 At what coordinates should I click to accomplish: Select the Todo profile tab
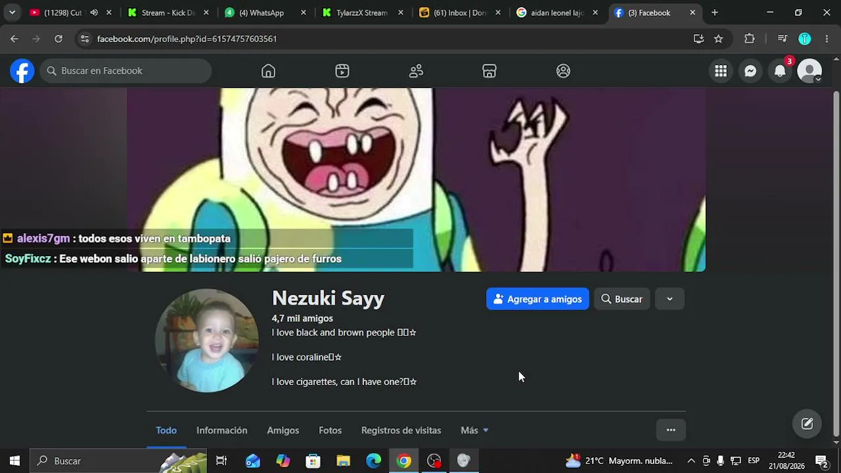(166, 430)
